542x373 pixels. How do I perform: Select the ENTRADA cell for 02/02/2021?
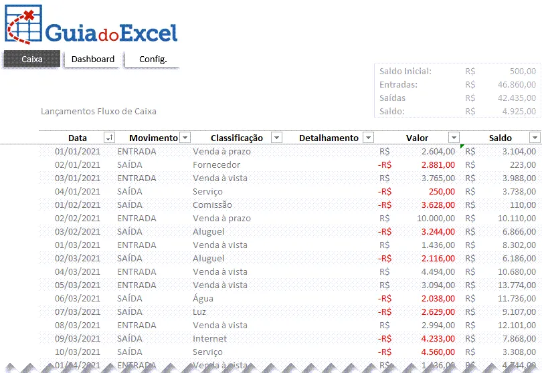pyautogui.click(x=137, y=219)
